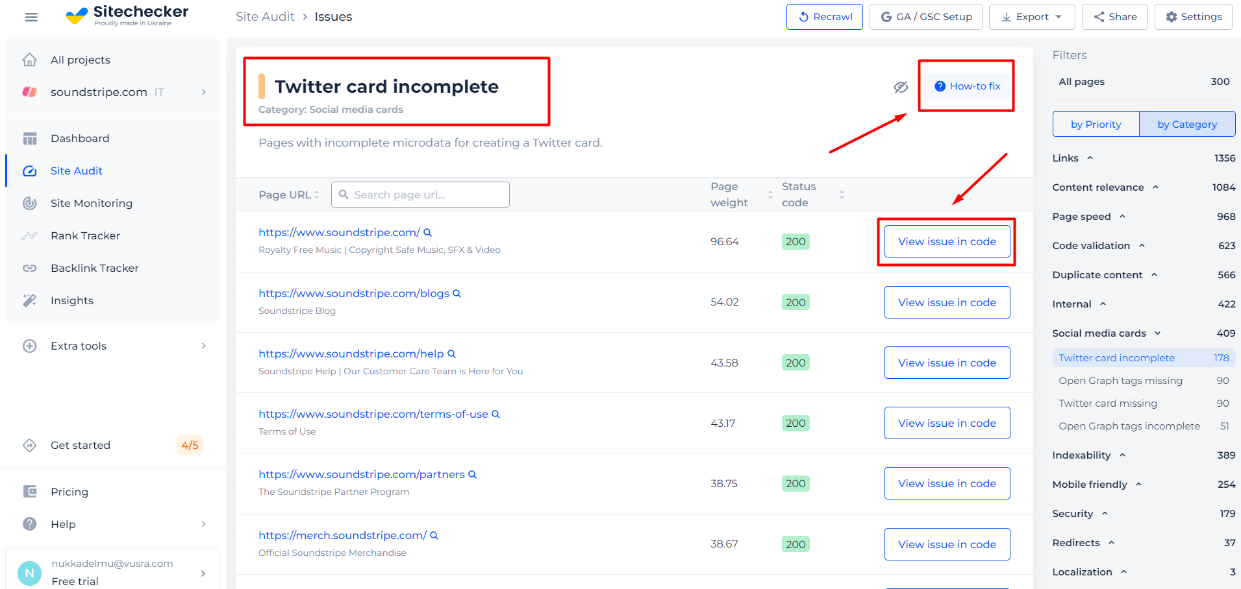1241x589 pixels.
Task: Click the Pricing wallet icon
Action: pyautogui.click(x=30, y=492)
